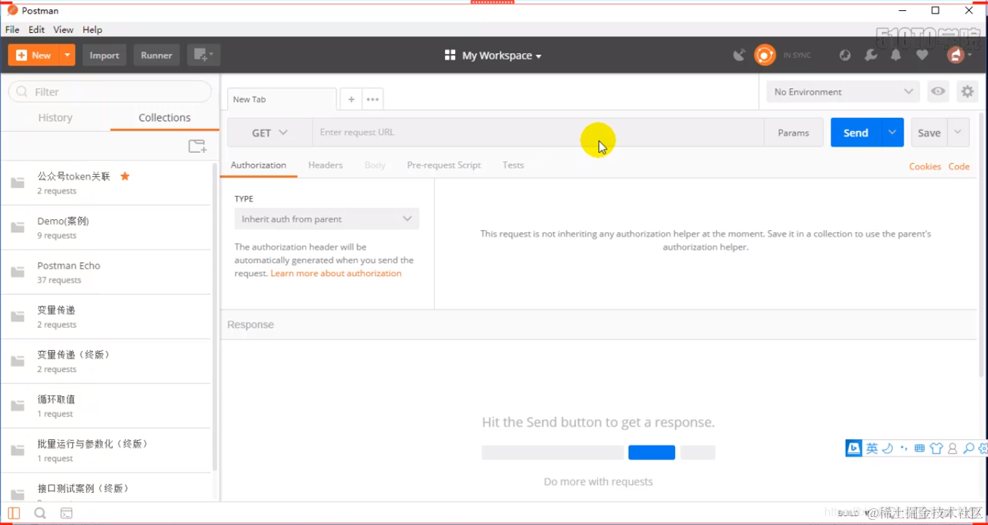The height and width of the screenshot is (525, 988).
Task: Open the wrench settings icon
Action: point(871,55)
